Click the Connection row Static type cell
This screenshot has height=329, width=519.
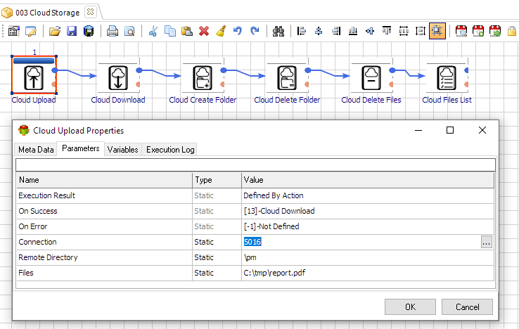click(x=217, y=242)
